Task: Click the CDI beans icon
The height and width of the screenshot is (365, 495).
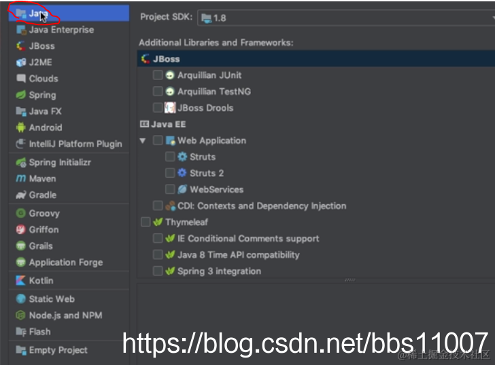Action: click(x=170, y=206)
